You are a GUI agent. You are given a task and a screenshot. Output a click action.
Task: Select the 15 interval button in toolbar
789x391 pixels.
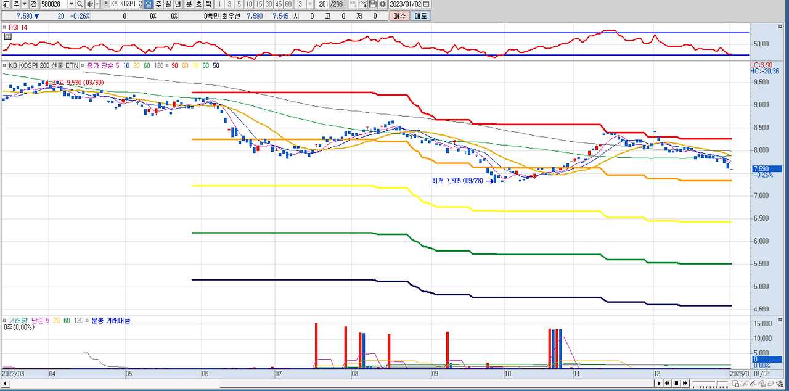click(259, 4)
